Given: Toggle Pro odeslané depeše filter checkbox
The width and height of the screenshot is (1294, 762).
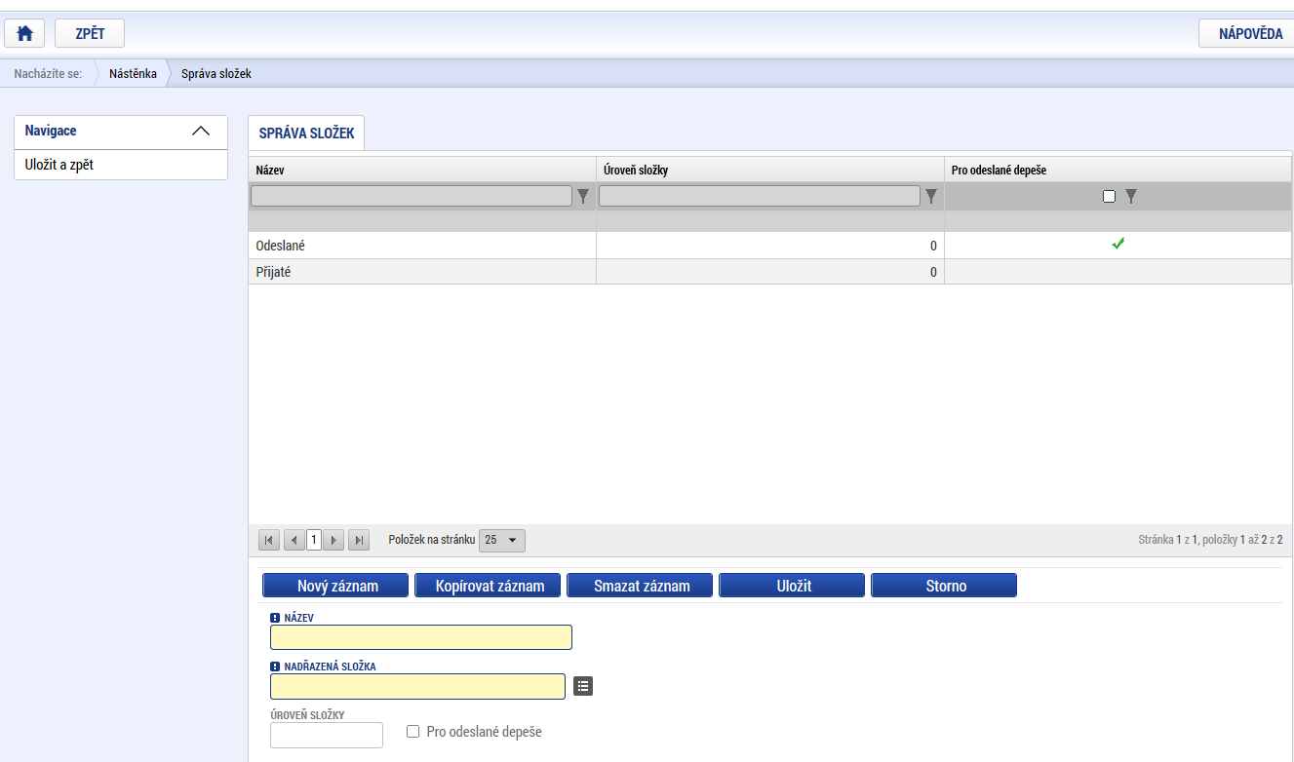Looking at the screenshot, I should tap(1109, 196).
